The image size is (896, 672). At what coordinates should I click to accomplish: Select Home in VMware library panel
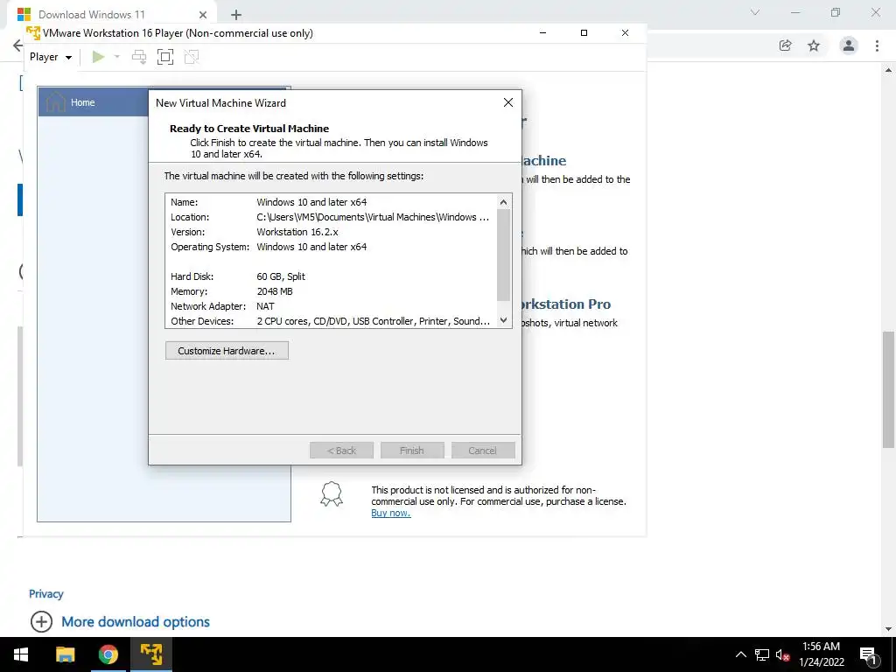click(x=83, y=102)
